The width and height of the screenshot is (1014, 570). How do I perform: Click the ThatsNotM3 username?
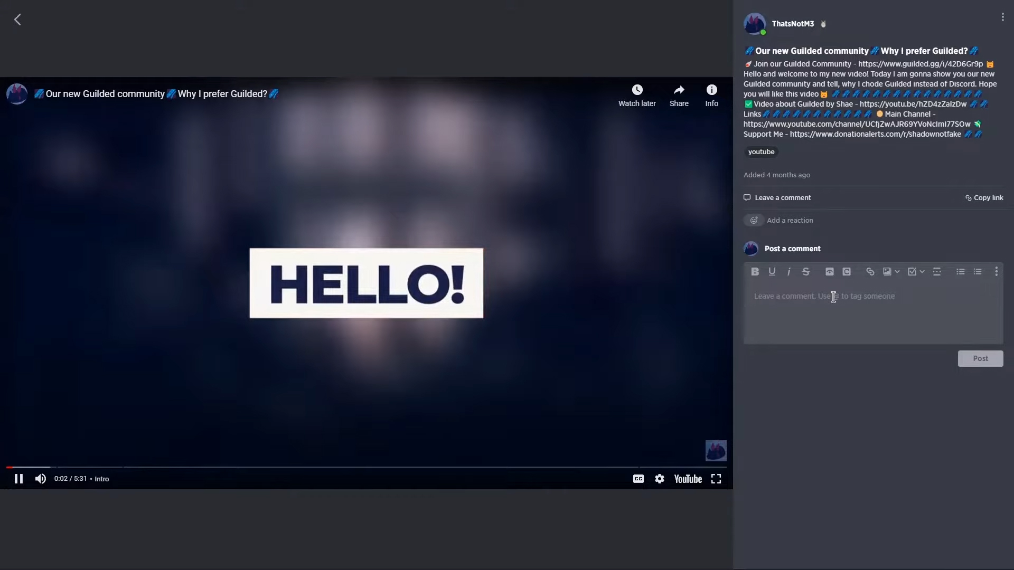pyautogui.click(x=792, y=24)
